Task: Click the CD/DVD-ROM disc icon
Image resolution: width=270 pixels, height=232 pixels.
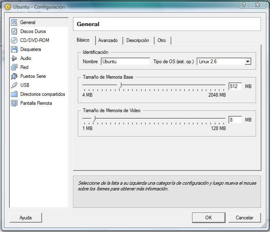Action: [x=14, y=40]
